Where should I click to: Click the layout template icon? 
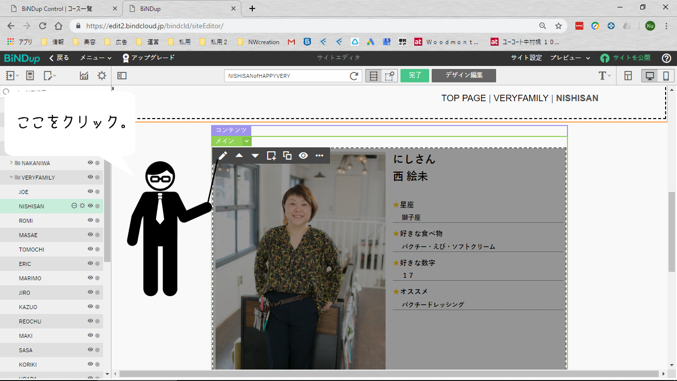tap(628, 75)
